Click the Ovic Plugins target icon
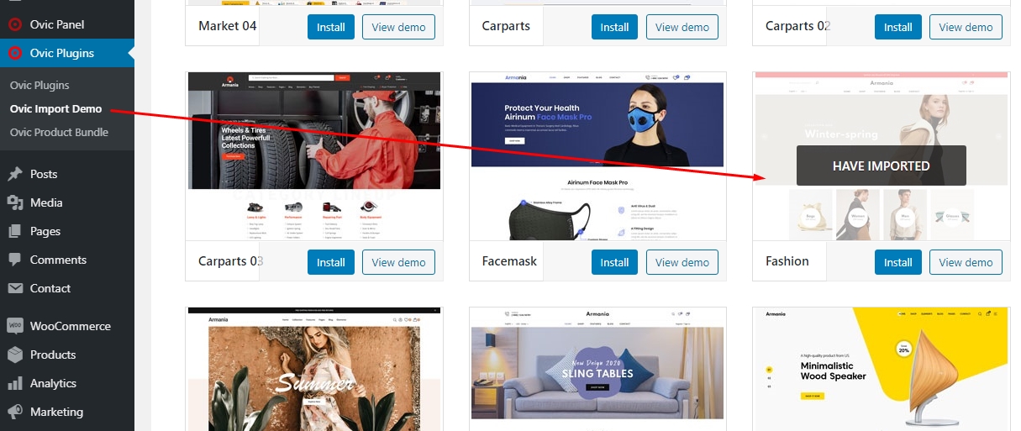 coord(15,53)
